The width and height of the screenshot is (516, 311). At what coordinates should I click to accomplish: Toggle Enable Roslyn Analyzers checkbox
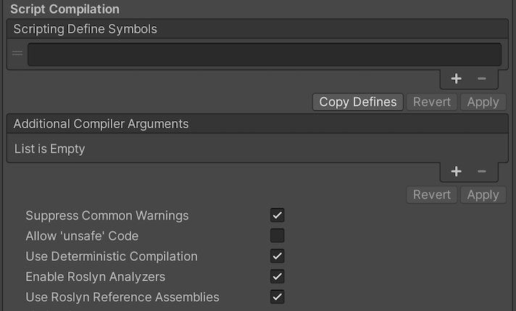coord(277,276)
